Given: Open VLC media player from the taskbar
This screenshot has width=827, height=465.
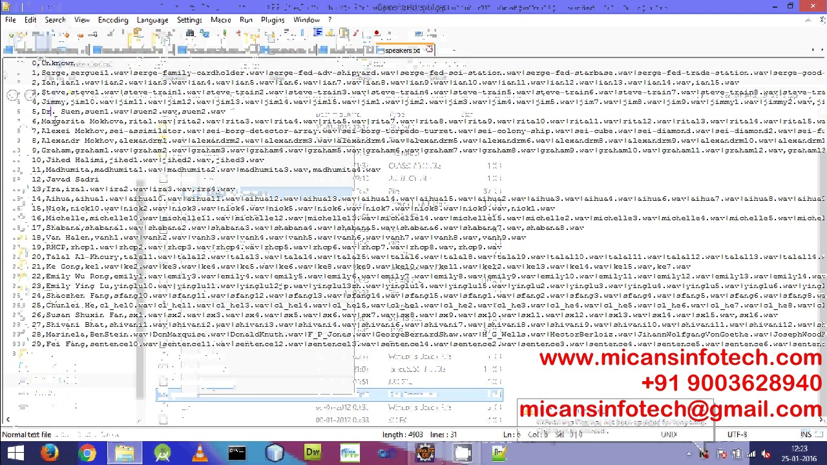Looking at the screenshot, I should (200, 453).
